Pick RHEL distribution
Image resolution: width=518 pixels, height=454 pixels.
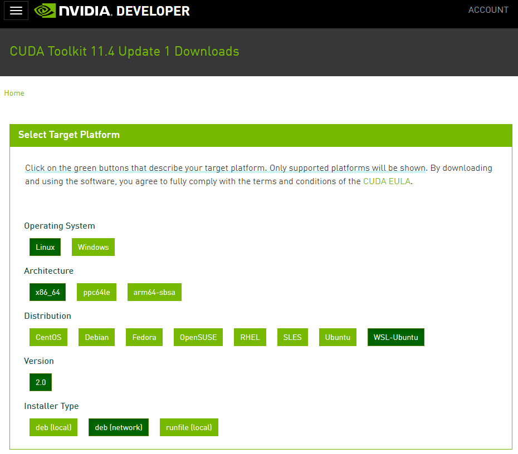pyautogui.click(x=250, y=337)
